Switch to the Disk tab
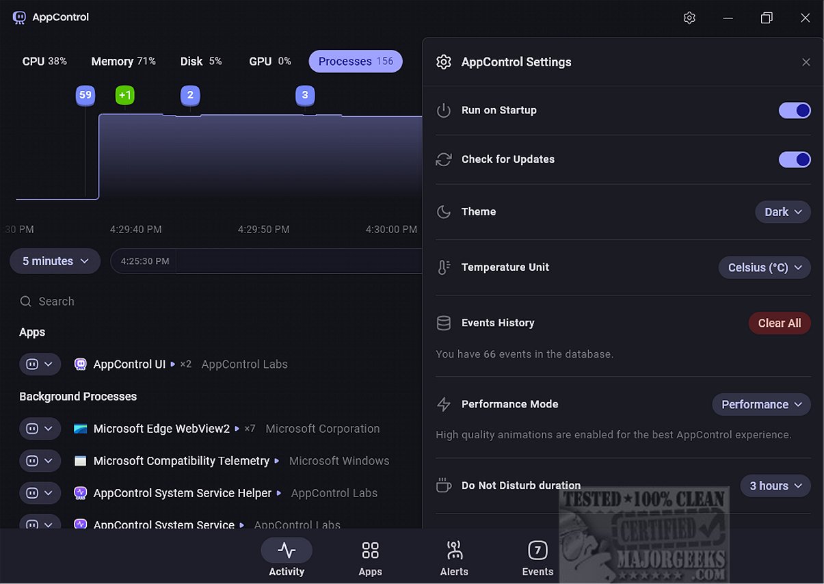824x584 pixels. point(201,62)
